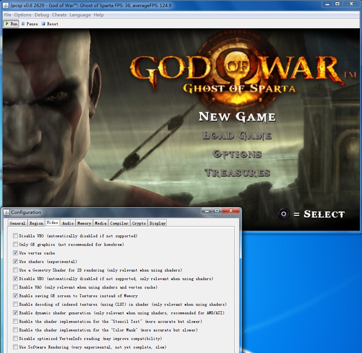Switch to the General tab
362x353 pixels.
(x=17, y=223)
